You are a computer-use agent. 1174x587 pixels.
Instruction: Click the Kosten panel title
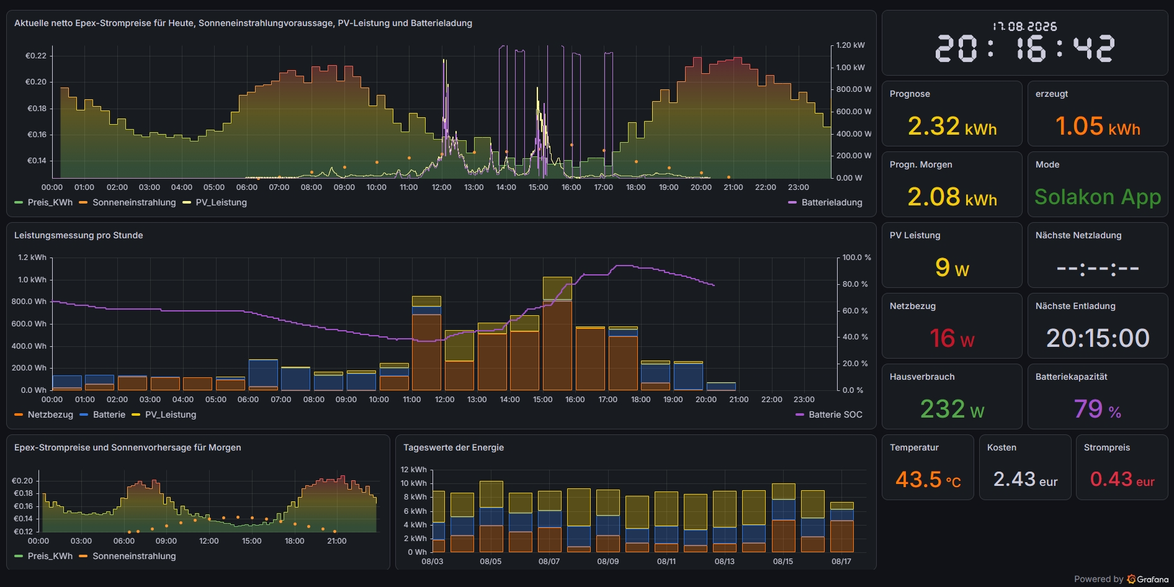(x=1001, y=447)
